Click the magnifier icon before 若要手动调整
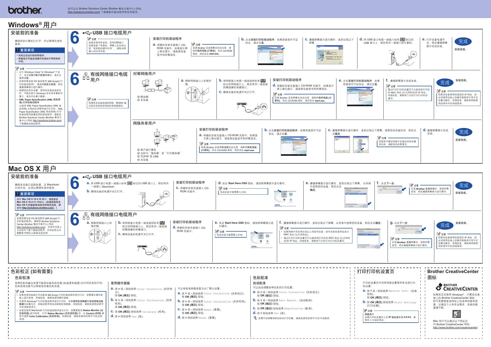491x347 pixels. point(255,318)
